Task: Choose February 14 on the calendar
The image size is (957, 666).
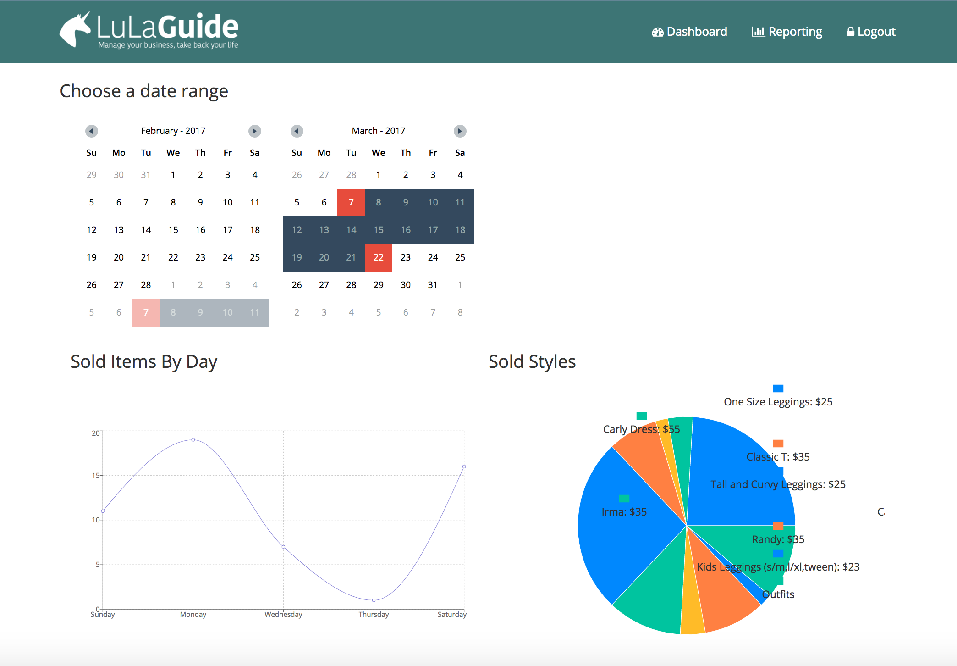Action: click(146, 230)
